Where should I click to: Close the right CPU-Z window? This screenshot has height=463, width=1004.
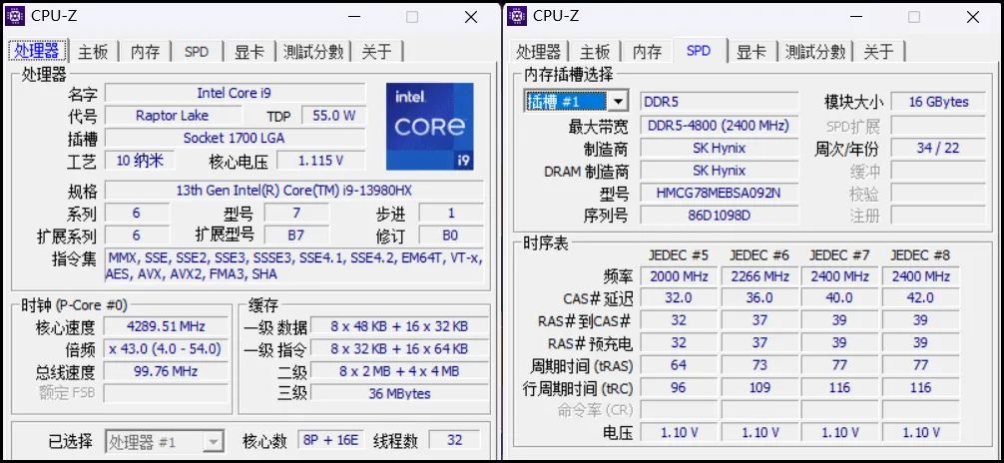click(974, 17)
